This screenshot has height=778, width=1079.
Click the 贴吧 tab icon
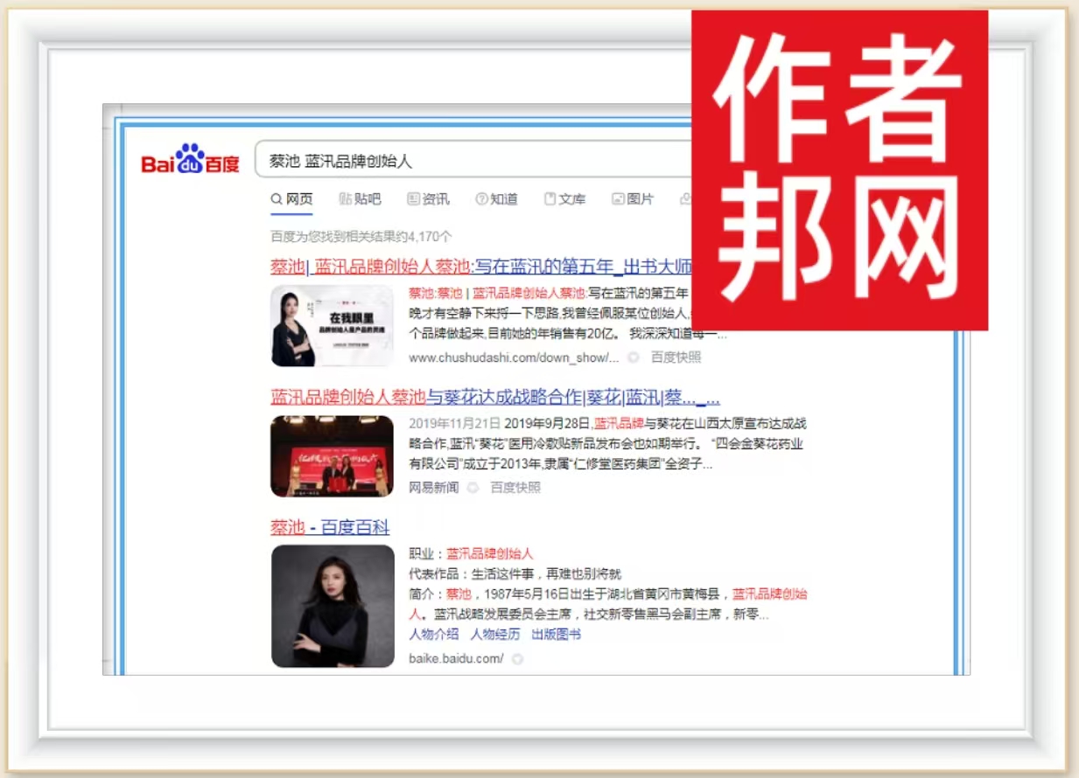[346, 199]
